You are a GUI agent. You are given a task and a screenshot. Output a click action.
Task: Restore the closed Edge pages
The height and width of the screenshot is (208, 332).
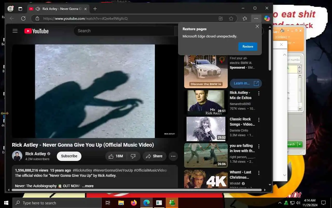[x=248, y=47]
